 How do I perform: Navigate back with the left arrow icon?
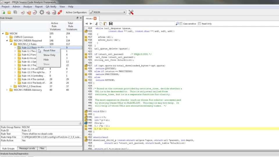pos(87,24)
